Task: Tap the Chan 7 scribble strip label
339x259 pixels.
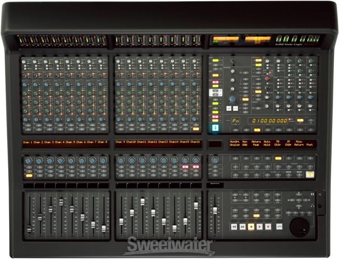Action: [x=92, y=142]
